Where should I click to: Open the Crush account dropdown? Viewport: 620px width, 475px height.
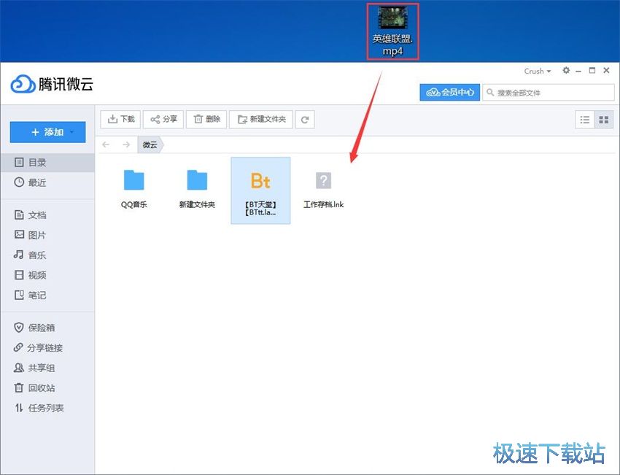tap(538, 72)
